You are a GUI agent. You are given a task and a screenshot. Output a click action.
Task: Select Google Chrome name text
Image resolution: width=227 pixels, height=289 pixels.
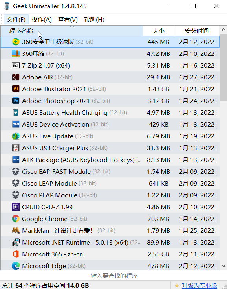point(45,219)
